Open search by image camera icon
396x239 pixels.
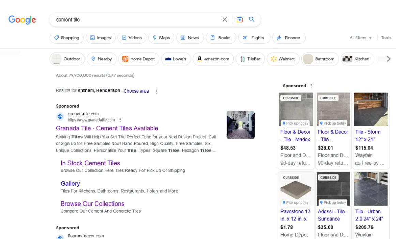pos(240,19)
